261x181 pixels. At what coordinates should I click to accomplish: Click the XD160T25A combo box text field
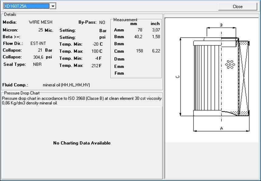click(x=26, y=6)
